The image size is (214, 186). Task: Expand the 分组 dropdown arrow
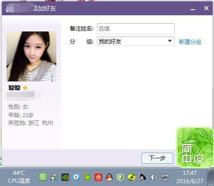[x=170, y=41]
